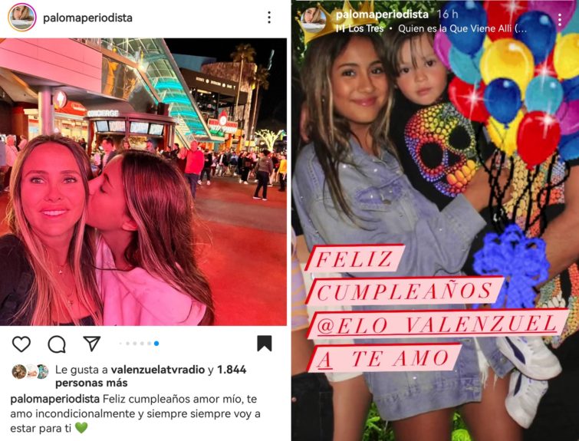Image resolution: width=579 pixels, height=441 pixels.
Task: Share post with paper plane icon
Action: pos(92,344)
